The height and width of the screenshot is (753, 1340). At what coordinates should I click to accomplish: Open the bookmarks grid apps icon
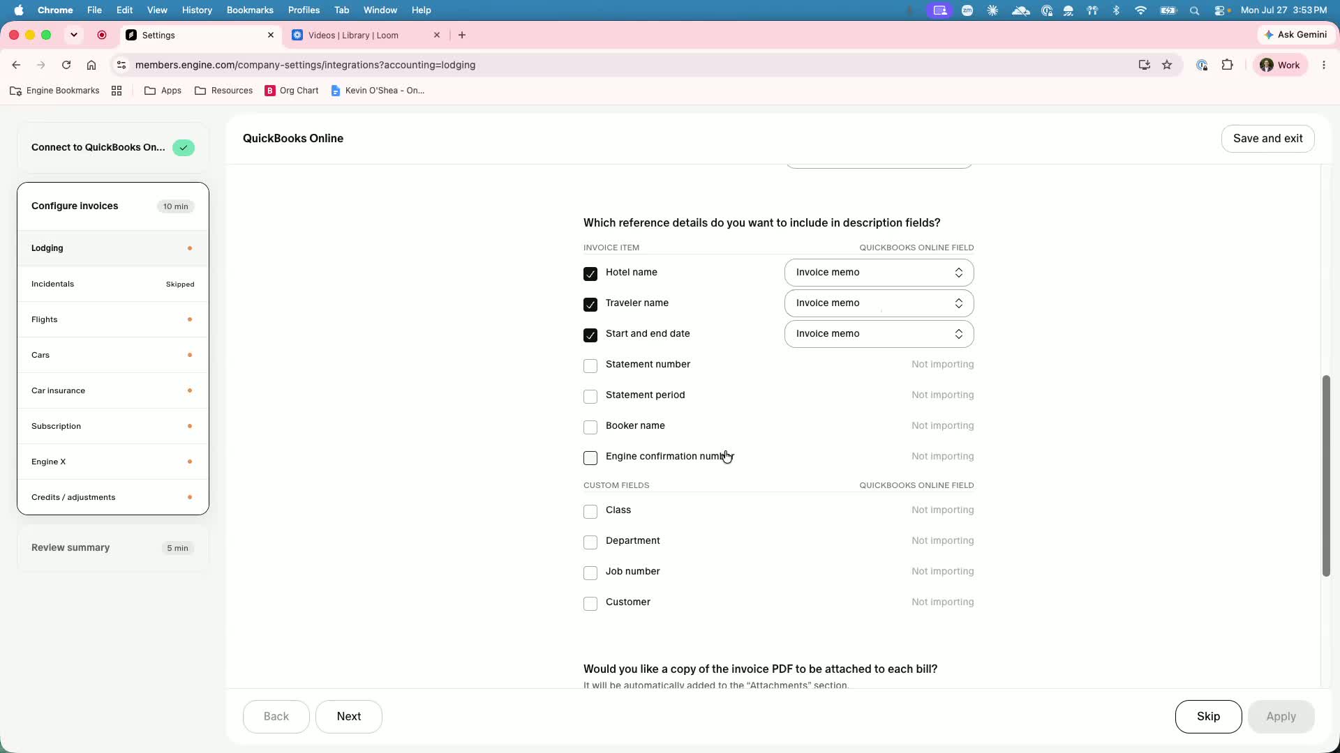click(x=117, y=91)
